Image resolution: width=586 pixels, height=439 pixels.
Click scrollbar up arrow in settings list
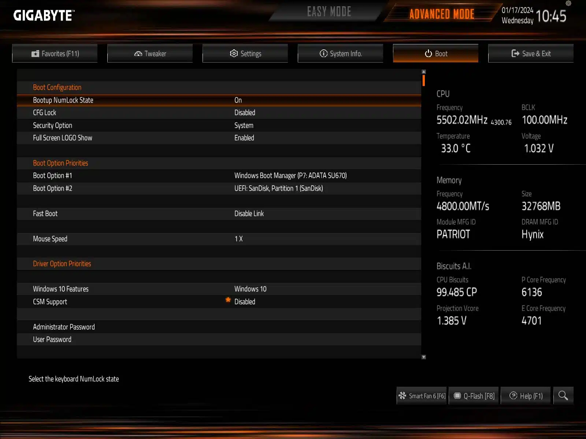pos(424,72)
